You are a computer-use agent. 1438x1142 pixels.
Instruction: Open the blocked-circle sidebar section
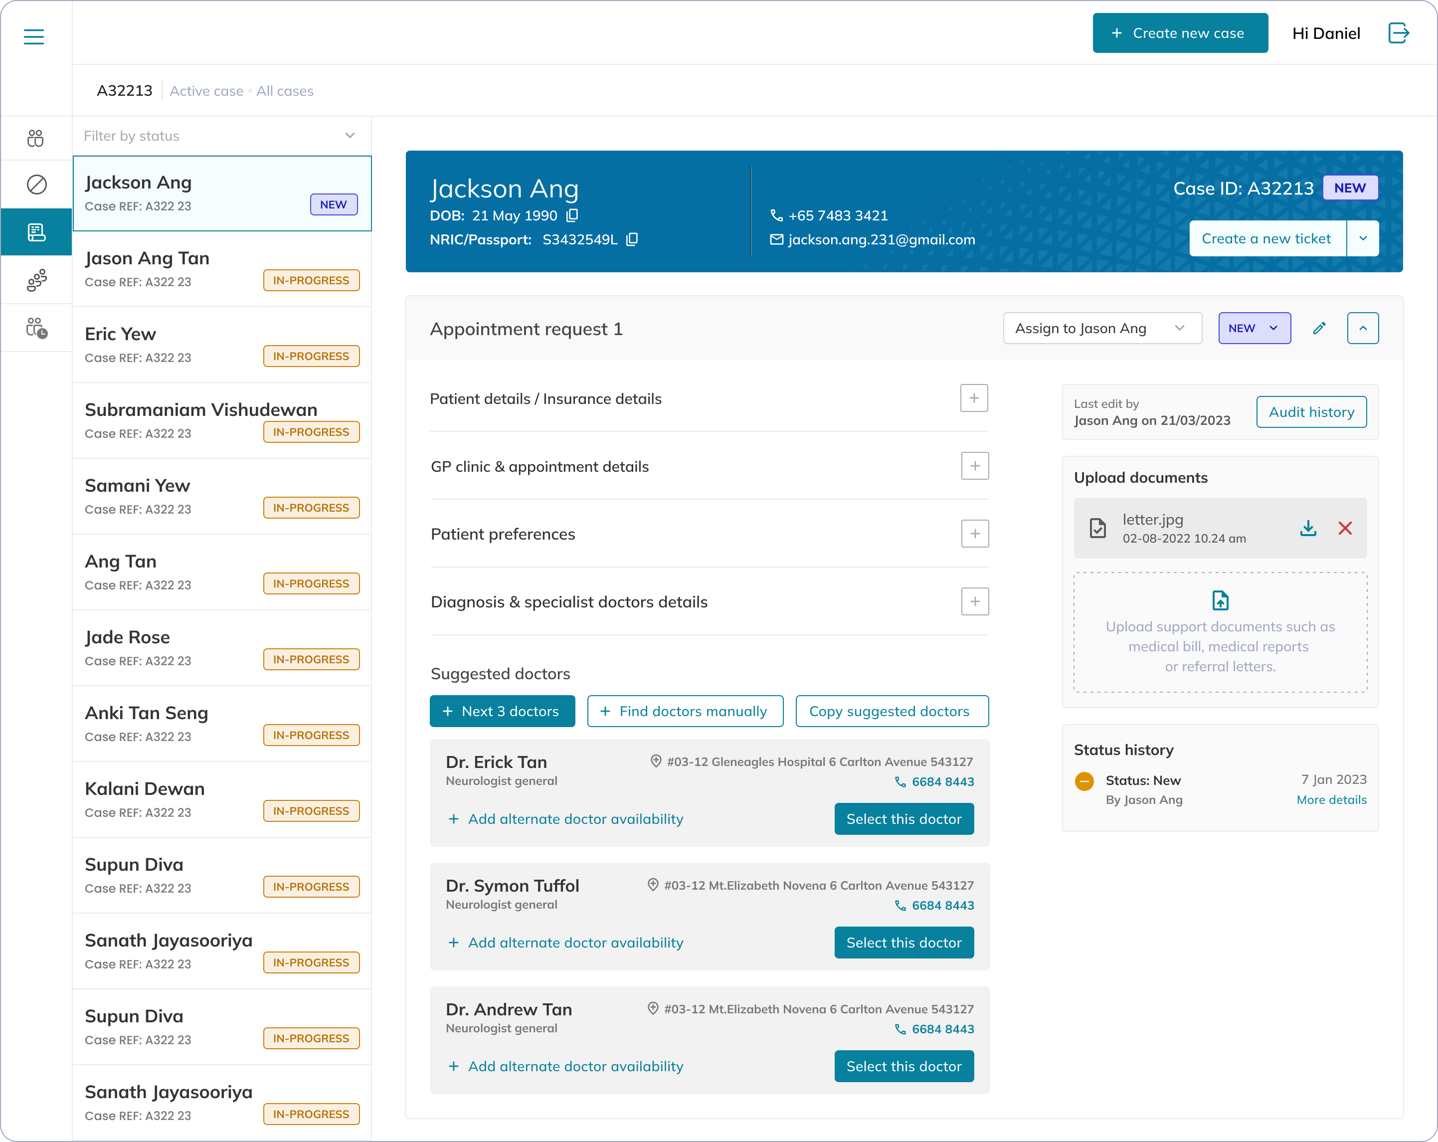click(36, 184)
